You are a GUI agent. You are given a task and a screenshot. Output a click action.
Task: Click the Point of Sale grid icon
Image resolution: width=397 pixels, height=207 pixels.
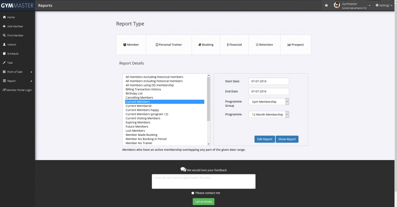pos(4,72)
